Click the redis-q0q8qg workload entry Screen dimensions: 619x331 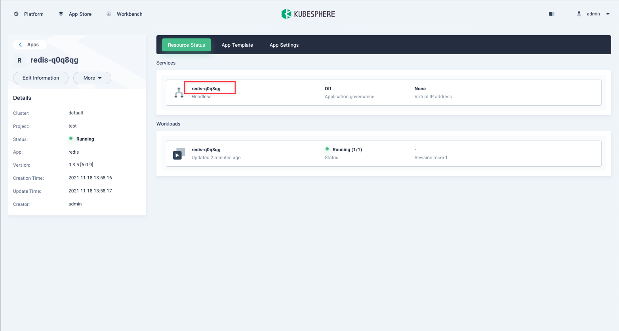(206, 149)
